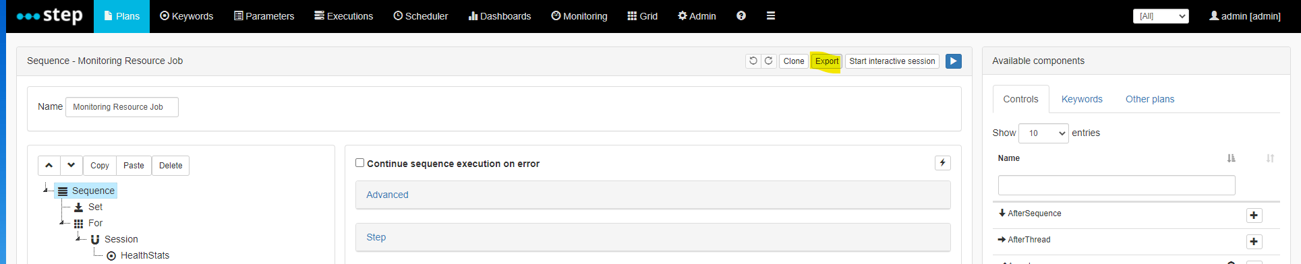Click Start interactive session
This screenshot has width=1301, height=264.
892,61
